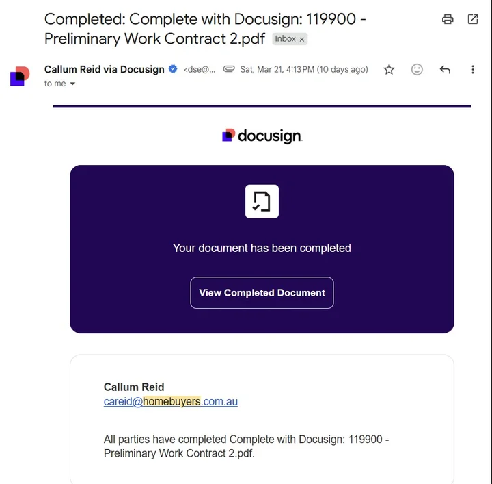Open the More options menu
This screenshot has width=492, height=484.
[473, 69]
